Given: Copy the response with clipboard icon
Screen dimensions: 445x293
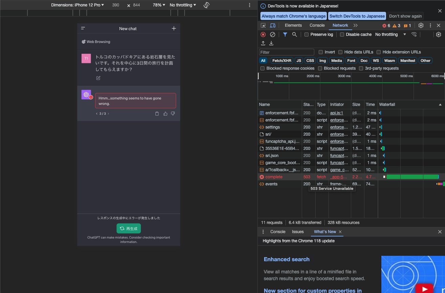Looking at the screenshot, I should (157, 114).
